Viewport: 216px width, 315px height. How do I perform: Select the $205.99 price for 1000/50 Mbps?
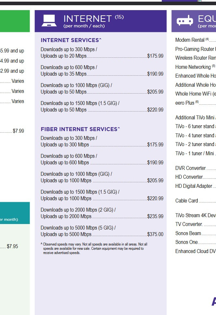coord(155,92)
